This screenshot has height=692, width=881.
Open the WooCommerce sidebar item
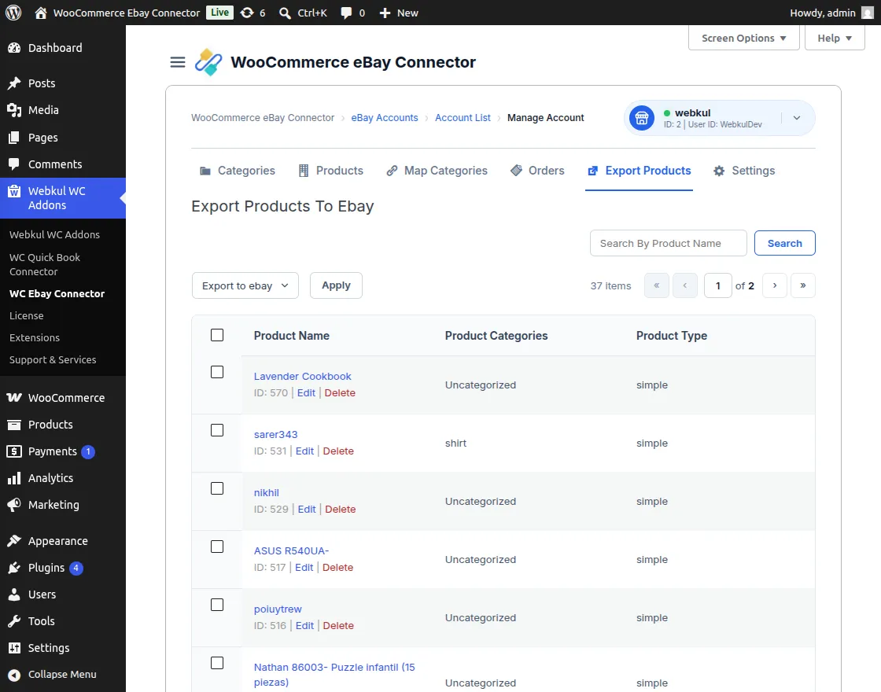pyautogui.click(x=63, y=398)
